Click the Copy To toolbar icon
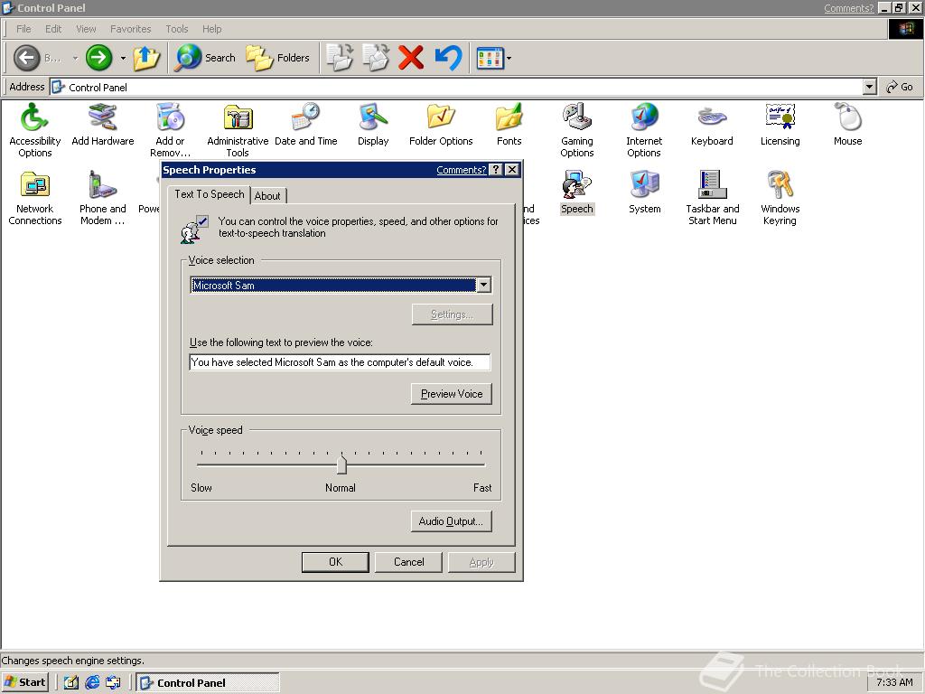The image size is (925, 694). click(375, 58)
